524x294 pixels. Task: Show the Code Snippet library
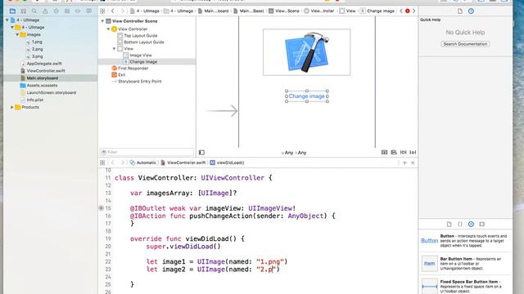tap(460, 224)
